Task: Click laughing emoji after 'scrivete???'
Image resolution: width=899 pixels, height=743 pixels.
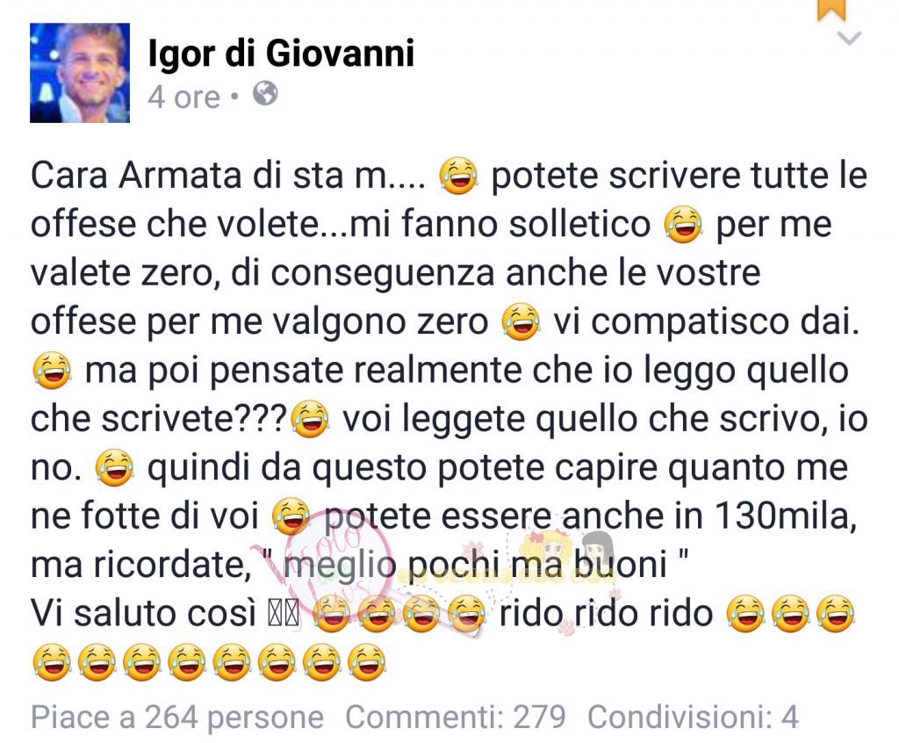Action: [310, 420]
